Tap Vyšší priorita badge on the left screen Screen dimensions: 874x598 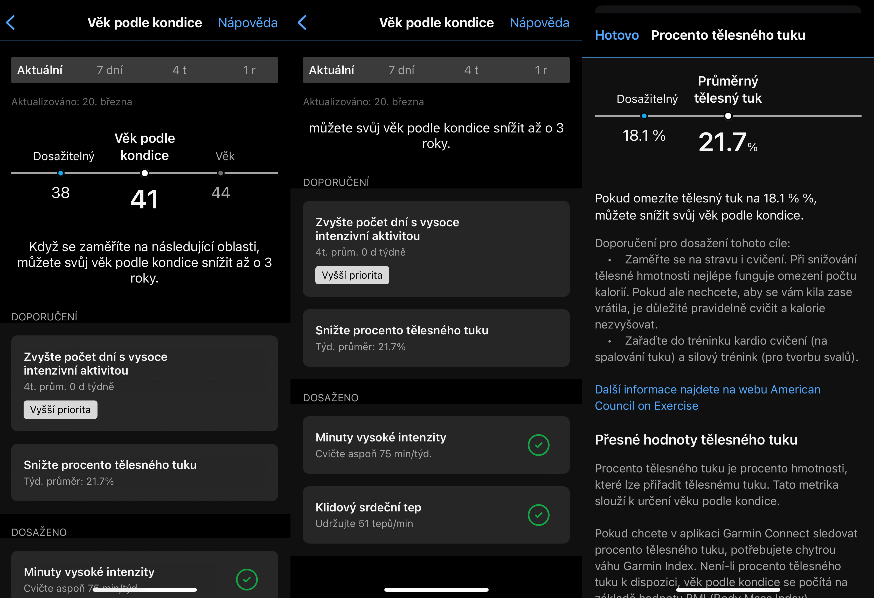coord(60,409)
